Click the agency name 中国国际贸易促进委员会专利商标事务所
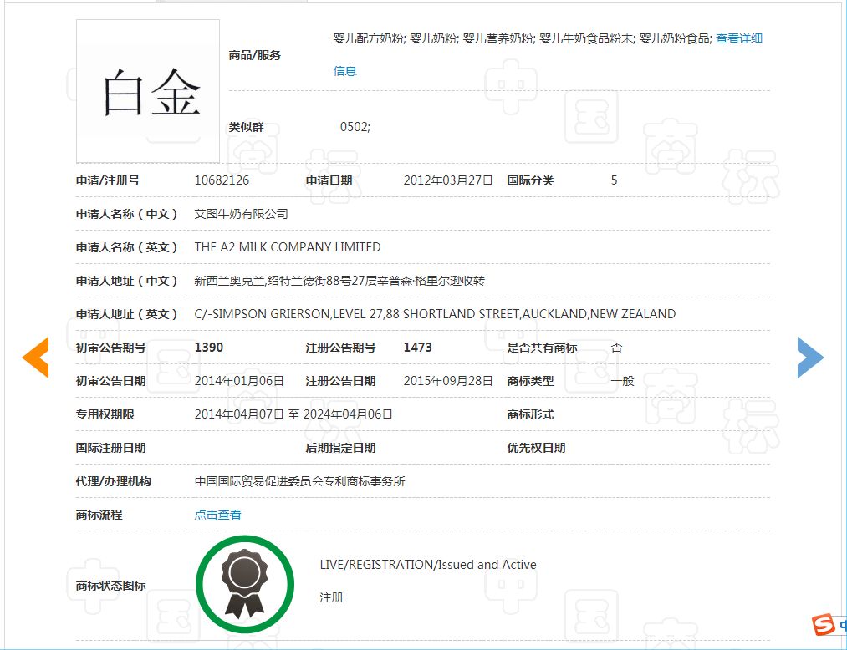 (x=299, y=481)
